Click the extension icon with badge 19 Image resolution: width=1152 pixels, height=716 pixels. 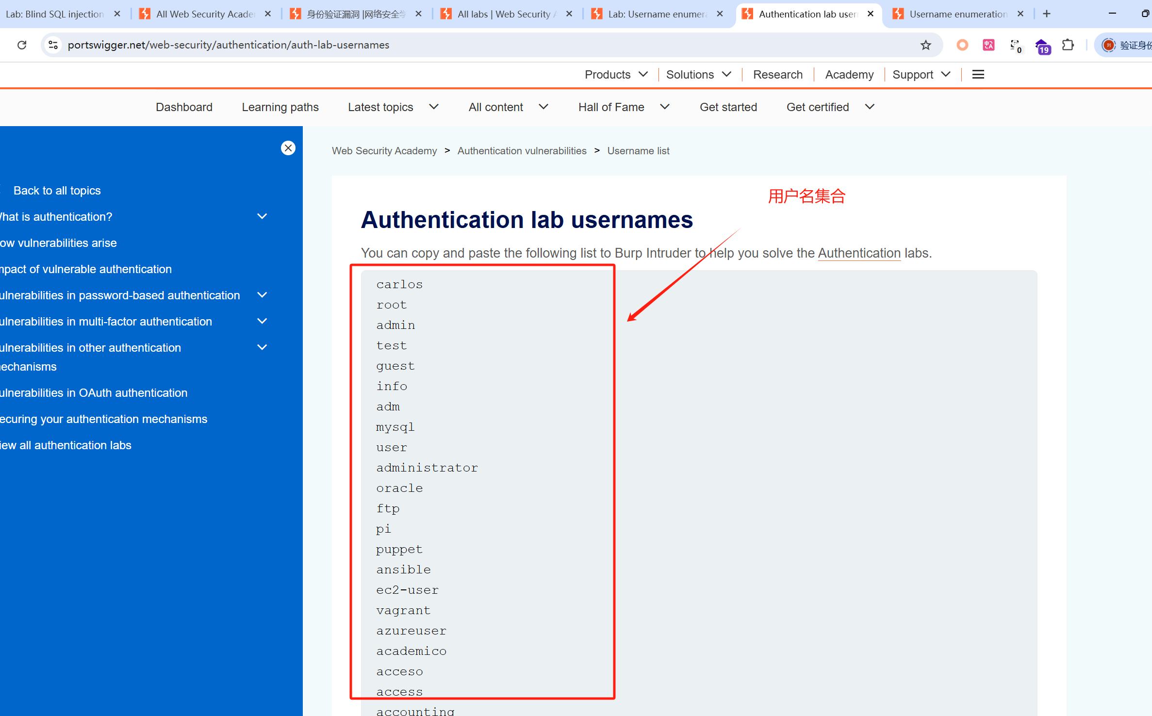(1042, 47)
